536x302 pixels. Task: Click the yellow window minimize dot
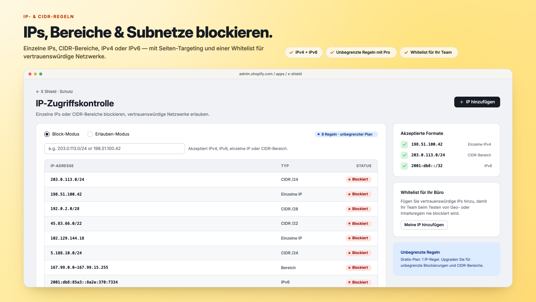click(x=36, y=74)
